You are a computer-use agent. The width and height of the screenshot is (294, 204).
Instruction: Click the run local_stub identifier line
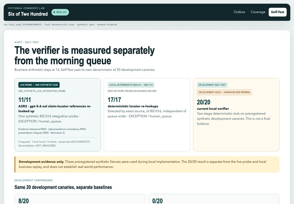point(60,24)
